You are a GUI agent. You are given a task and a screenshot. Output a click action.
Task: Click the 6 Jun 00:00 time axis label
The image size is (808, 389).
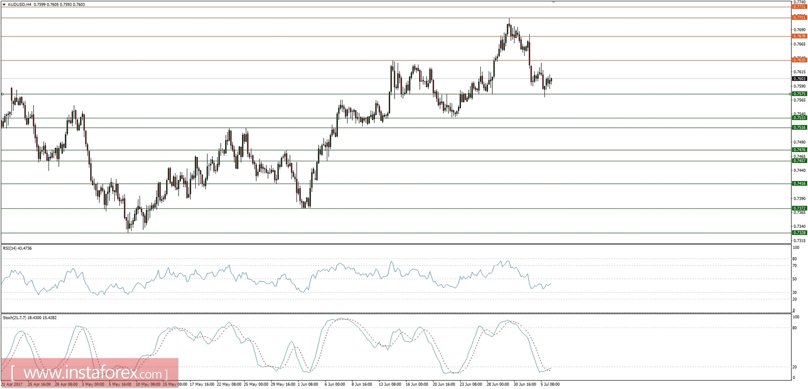[x=335, y=385]
